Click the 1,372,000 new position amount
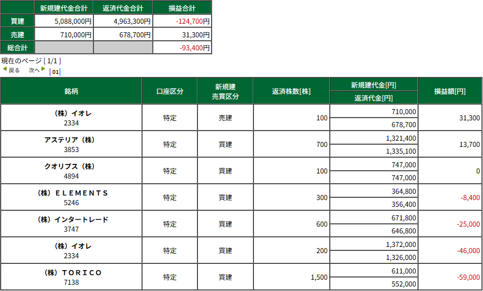 coord(401,244)
